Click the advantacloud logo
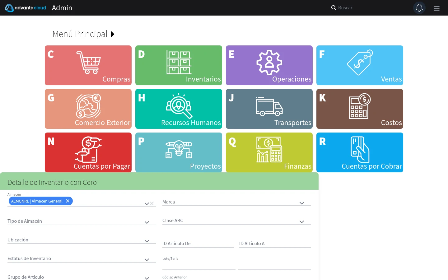Viewport: 448px width, 280px height. click(x=26, y=8)
